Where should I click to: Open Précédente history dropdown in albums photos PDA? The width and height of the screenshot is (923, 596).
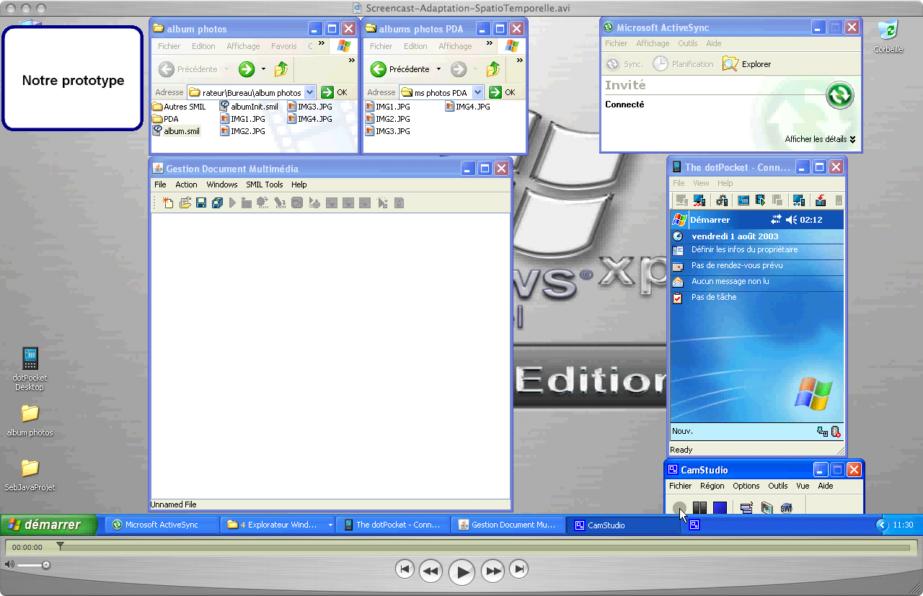pyautogui.click(x=438, y=69)
